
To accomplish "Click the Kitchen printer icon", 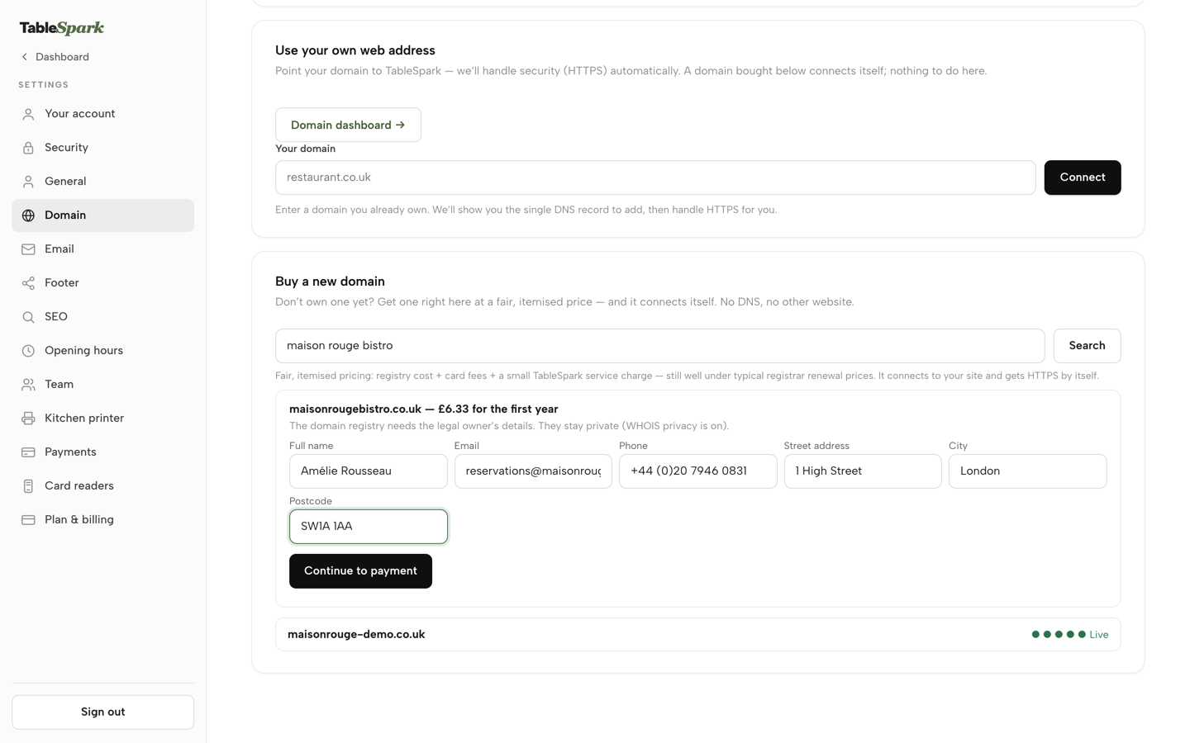I will pos(28,419).
